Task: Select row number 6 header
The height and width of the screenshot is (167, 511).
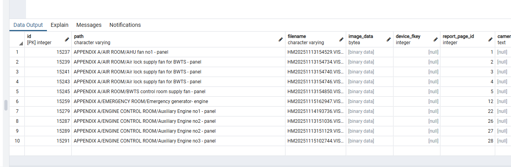Action: pos(17,101)
